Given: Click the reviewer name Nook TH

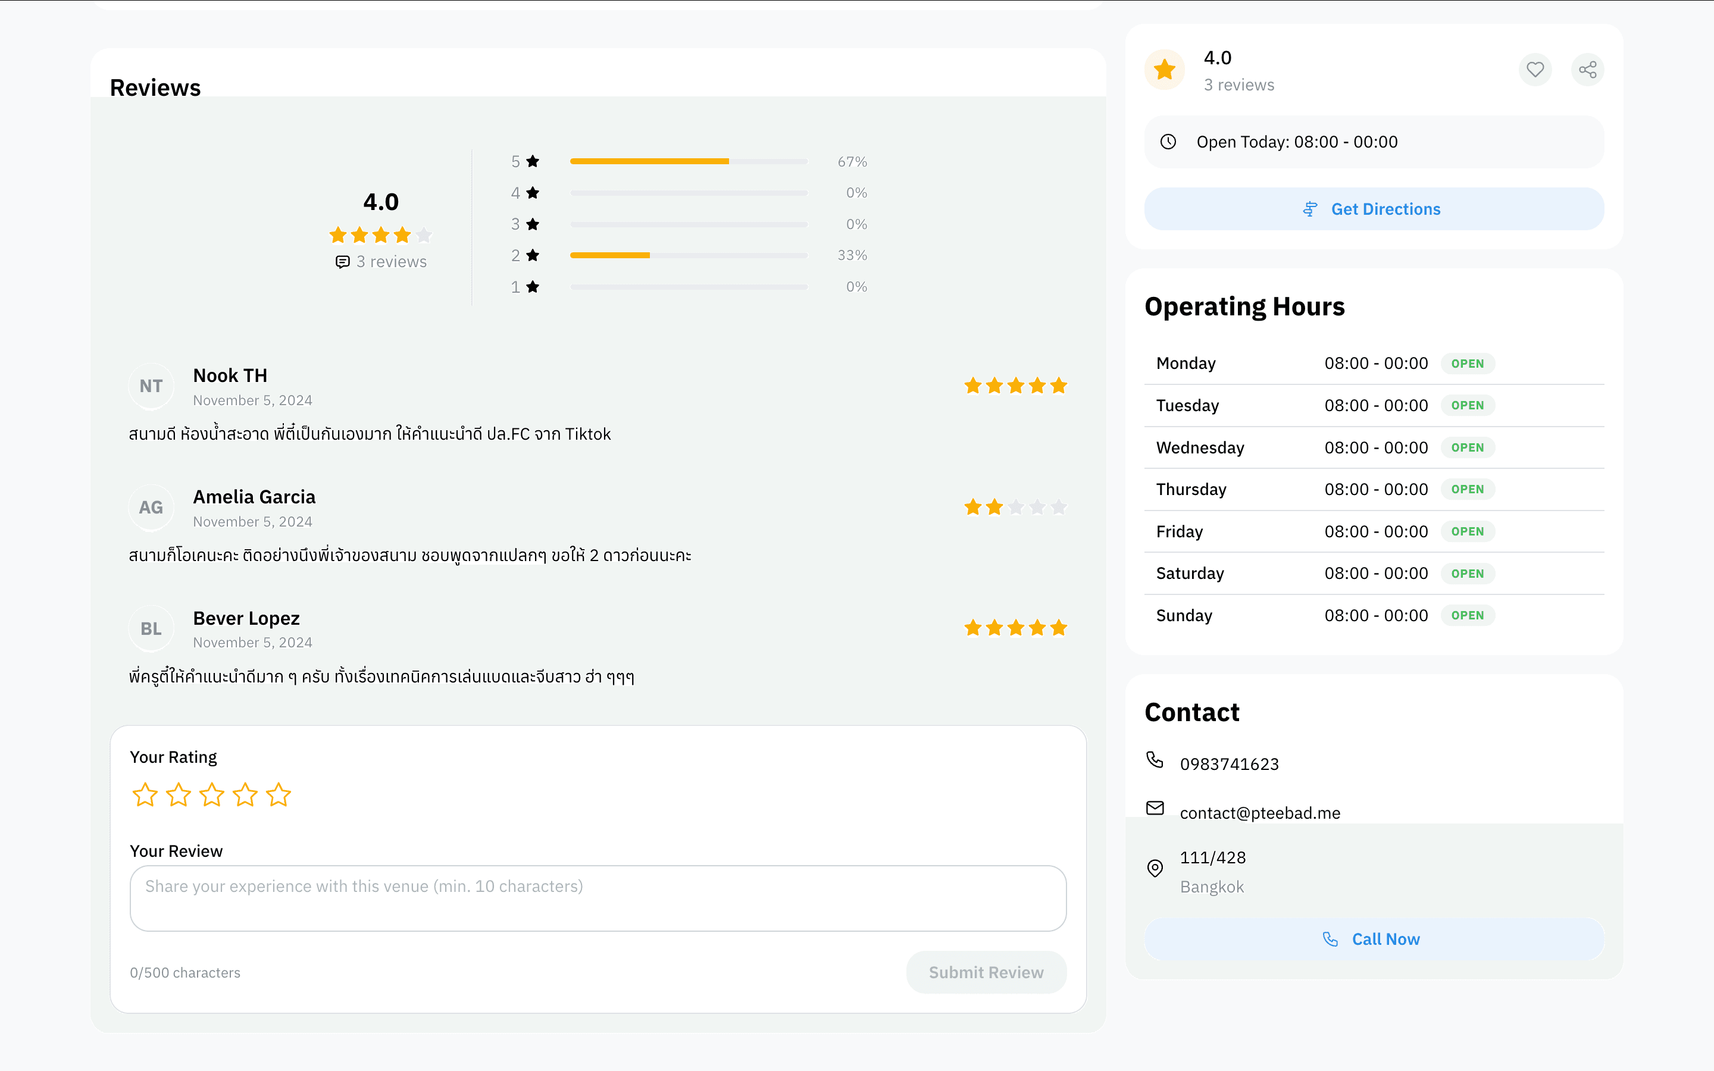Looking at the screenshot, I should pos(230,375).
